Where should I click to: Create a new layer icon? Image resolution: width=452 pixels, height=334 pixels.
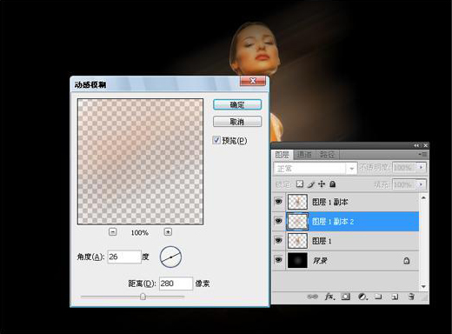395,297
